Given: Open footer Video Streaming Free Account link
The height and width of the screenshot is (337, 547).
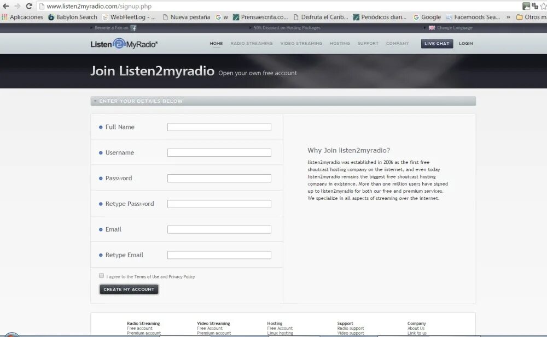Looking at the screenshot, I should [x=210, y=328].
